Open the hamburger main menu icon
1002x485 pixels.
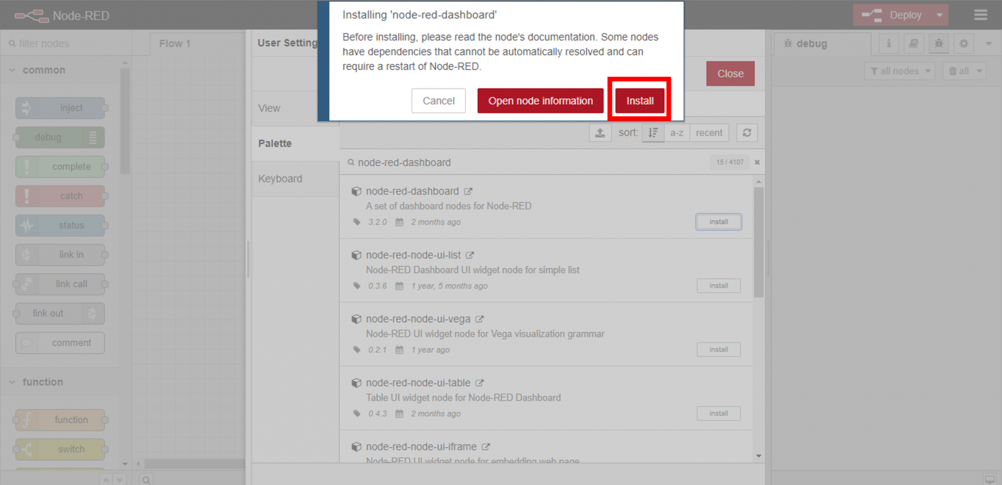(981, 15)
